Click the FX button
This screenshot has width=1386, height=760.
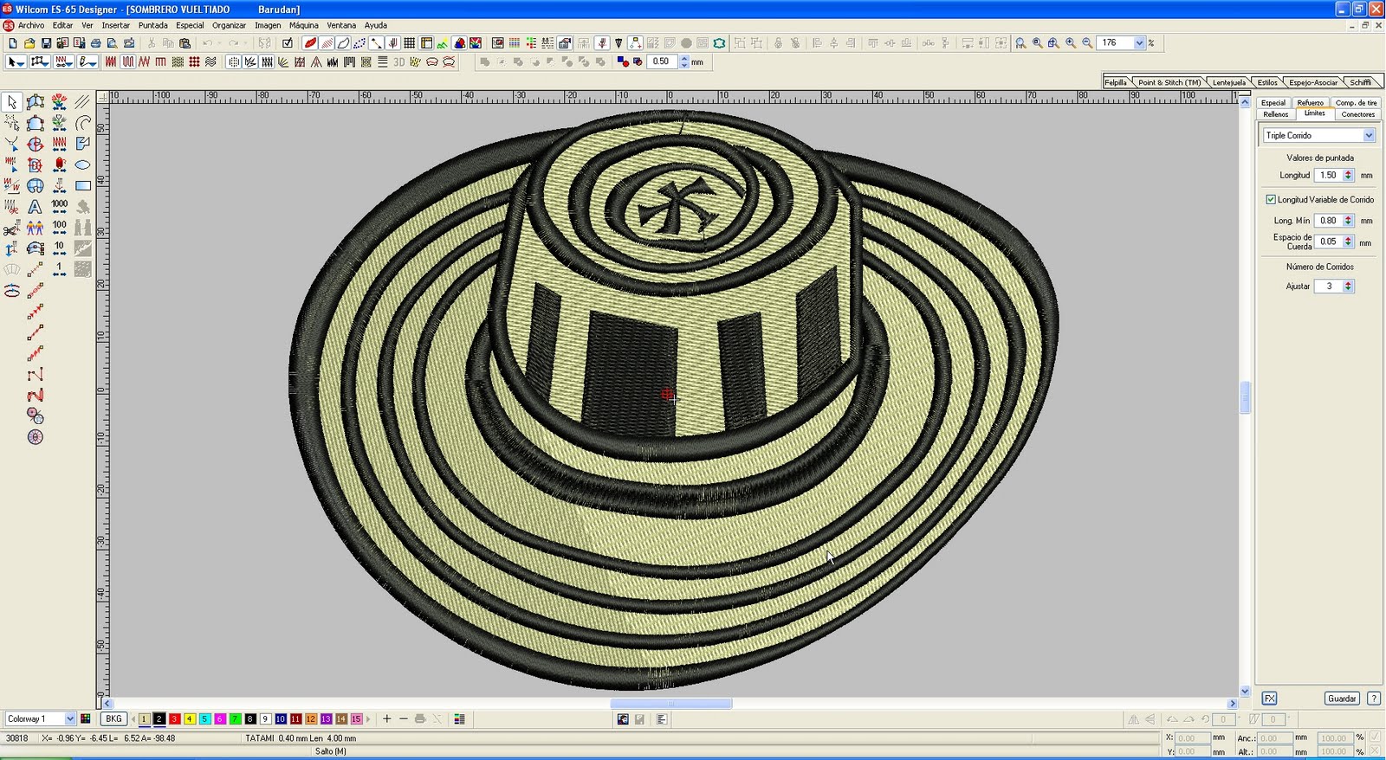tap(1269, 699)
